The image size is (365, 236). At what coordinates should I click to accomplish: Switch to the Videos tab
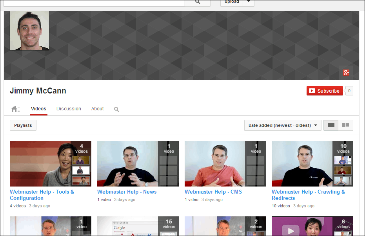click(39, 109)
